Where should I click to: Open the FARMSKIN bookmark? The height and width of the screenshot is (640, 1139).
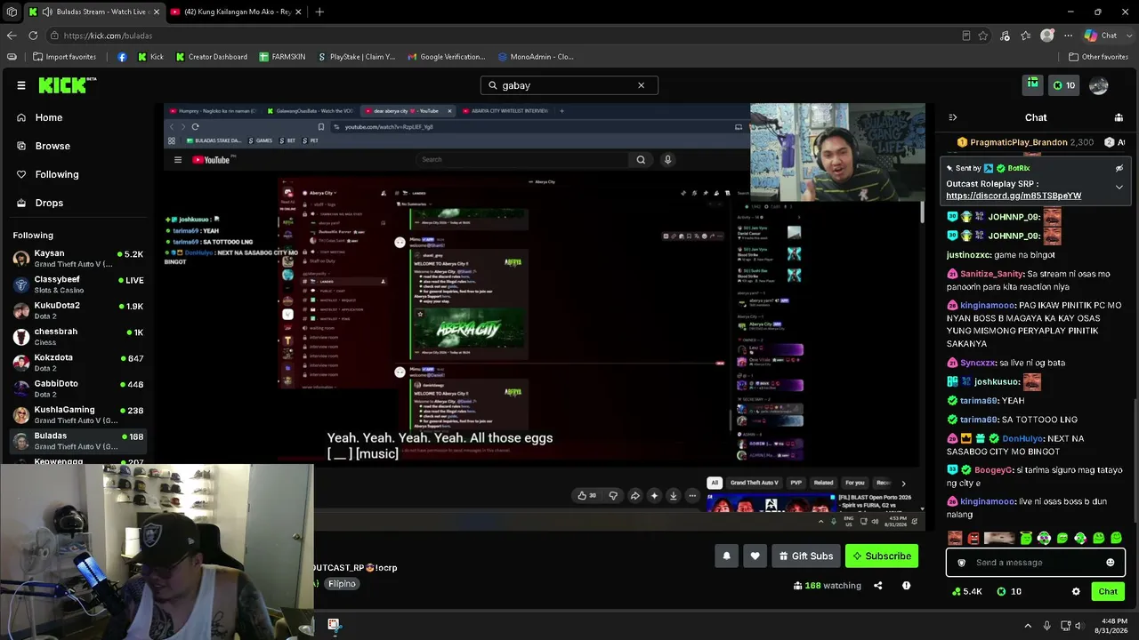[x=282, y=57]
